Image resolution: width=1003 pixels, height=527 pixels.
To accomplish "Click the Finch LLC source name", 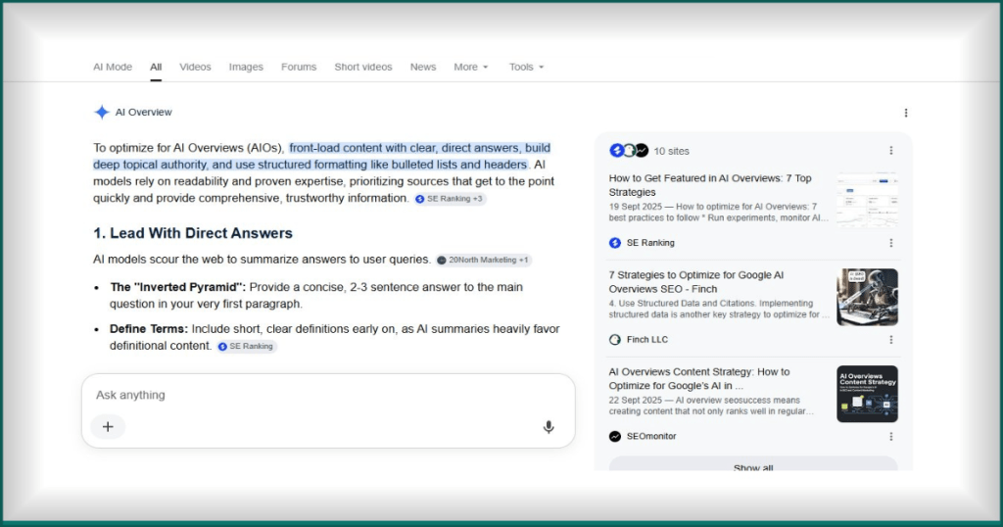I will tap(647, 340).
